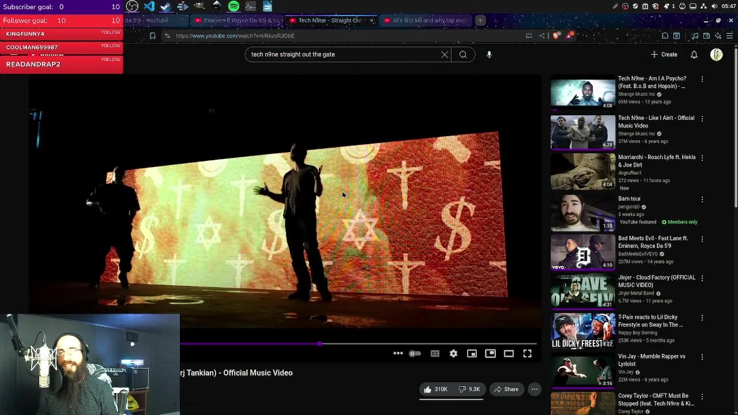Toggle the autoplay switch in the player
The height and width of the screenshot is (415, 738).
pos(415,353)
